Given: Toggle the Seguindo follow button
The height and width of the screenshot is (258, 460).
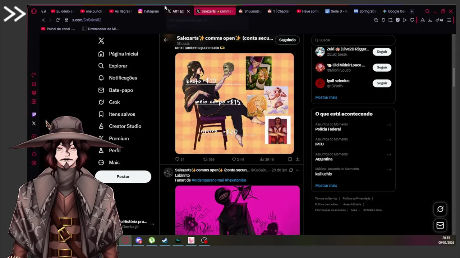Looking at the screenshot, I should click(287, 40).
